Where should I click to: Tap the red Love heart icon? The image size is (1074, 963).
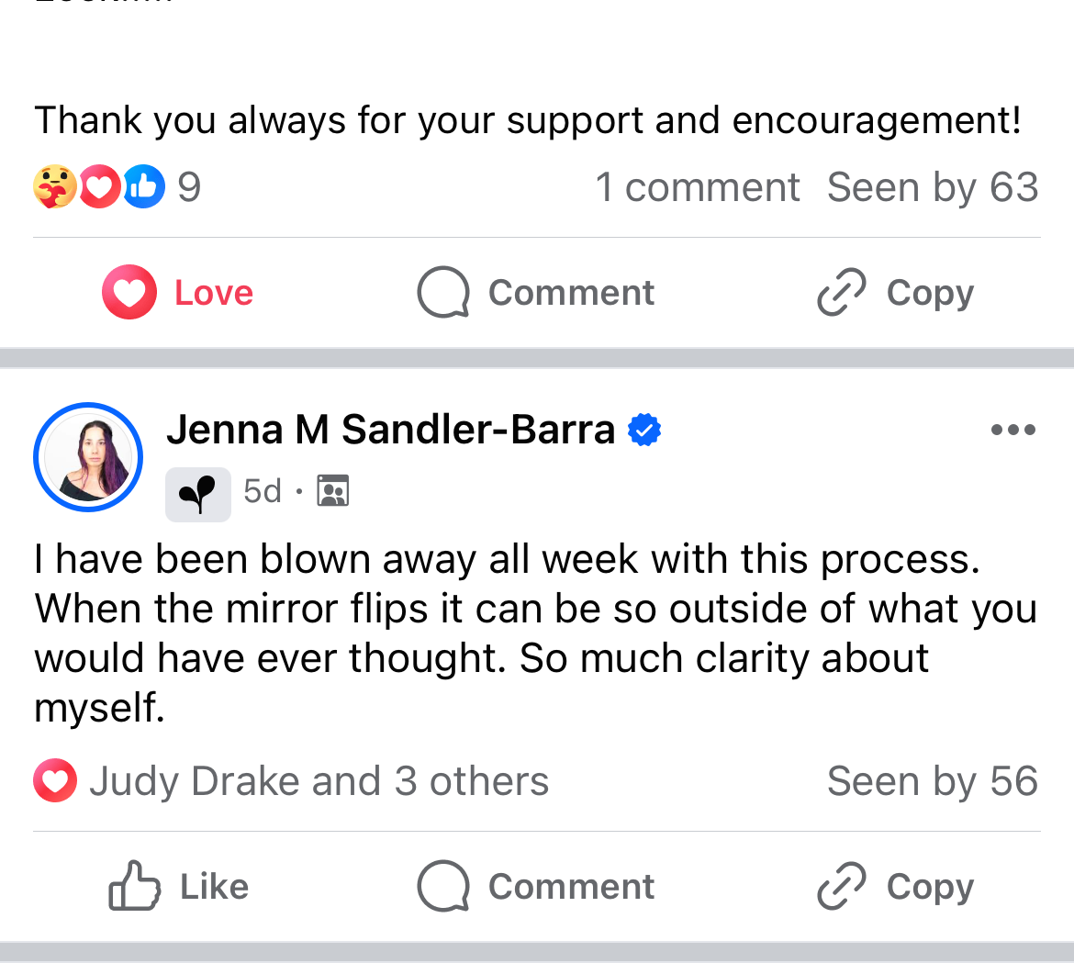click(129, 293)
